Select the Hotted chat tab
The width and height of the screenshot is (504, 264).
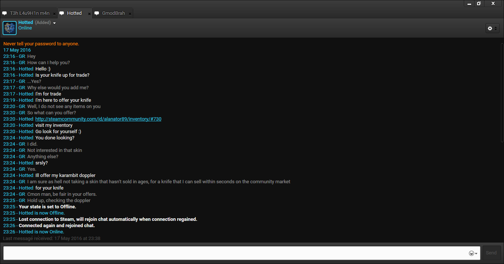(74, 13)
